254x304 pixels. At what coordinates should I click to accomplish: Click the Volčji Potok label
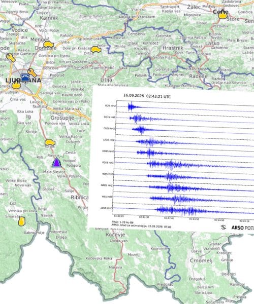[x=49, y=30]
